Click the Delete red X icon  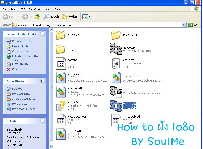[9, 69]
